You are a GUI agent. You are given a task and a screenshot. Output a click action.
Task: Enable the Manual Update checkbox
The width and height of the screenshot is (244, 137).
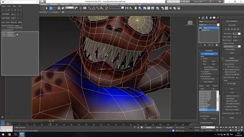(224, 49)
